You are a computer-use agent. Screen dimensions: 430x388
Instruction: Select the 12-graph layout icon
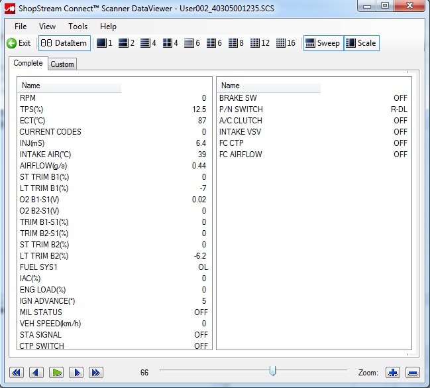pyautogui.click(x=260, y=43)
